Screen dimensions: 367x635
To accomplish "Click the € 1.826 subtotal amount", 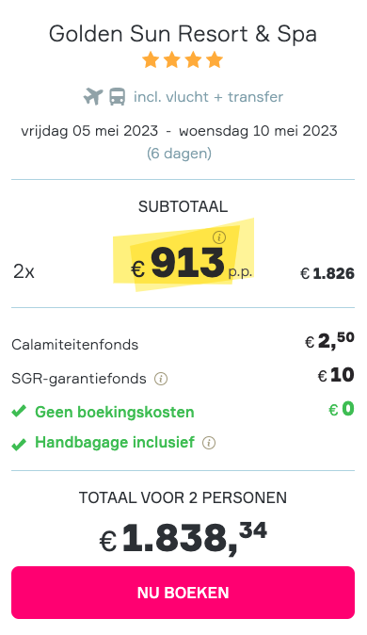I will click(x=327, y=273).
